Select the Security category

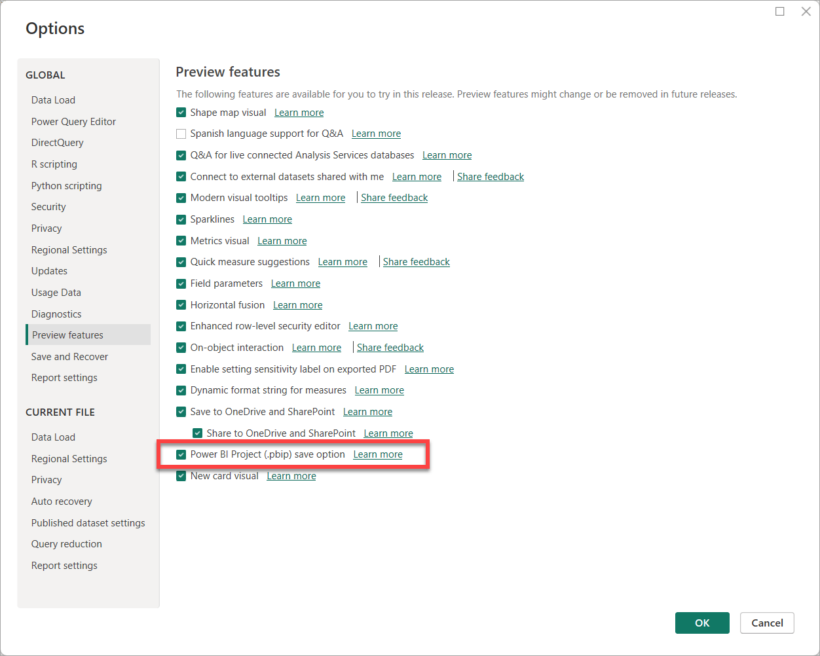[x=48, y=207]
